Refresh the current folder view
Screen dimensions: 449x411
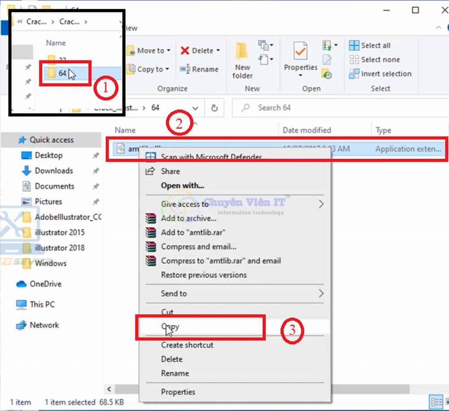pyautogui.click(x=215, y=108)
